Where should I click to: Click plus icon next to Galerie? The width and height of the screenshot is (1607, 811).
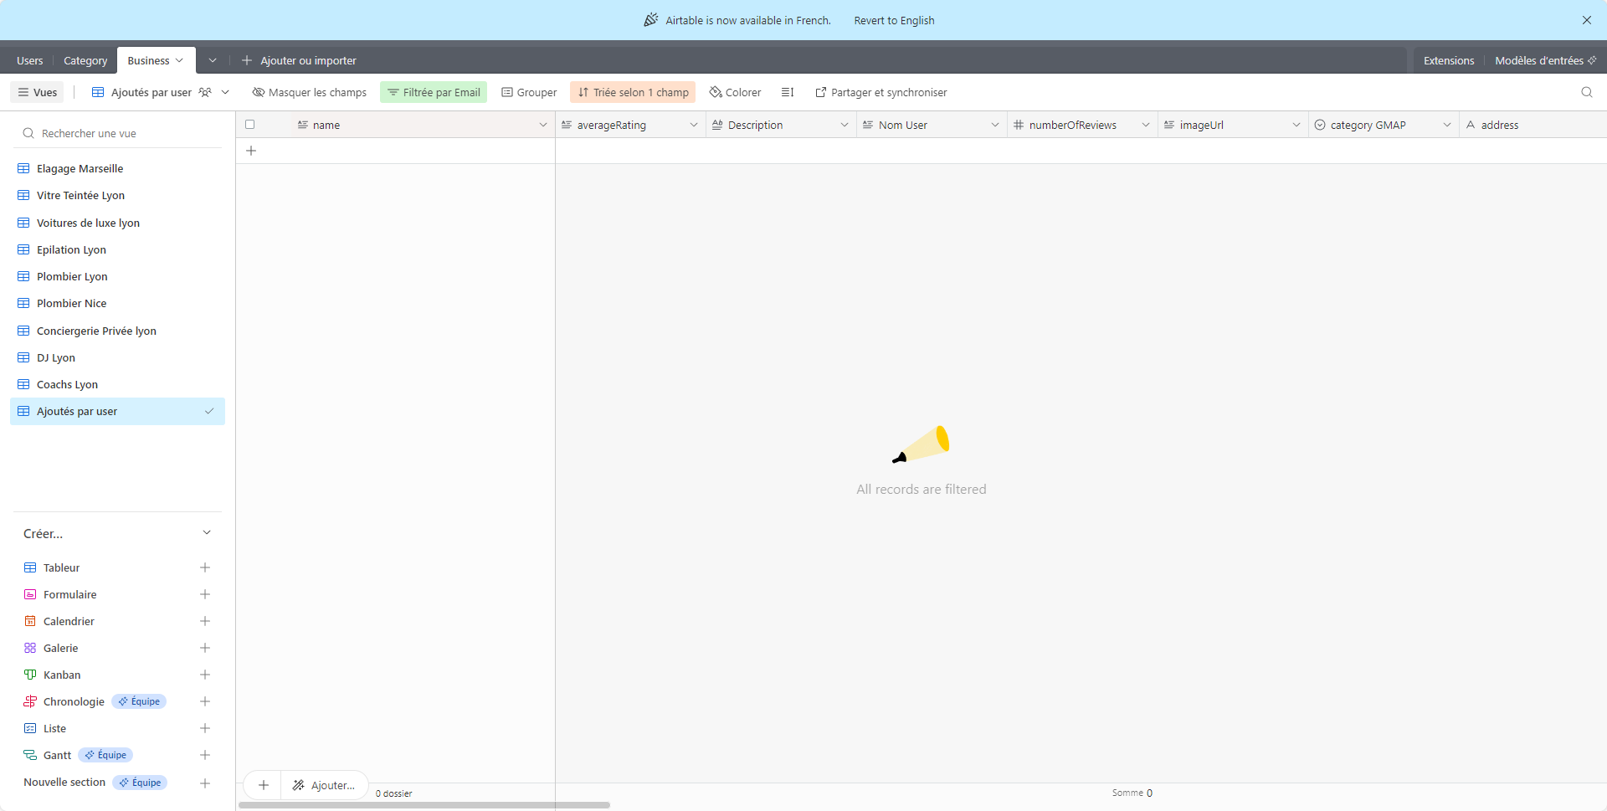(205, 648)
